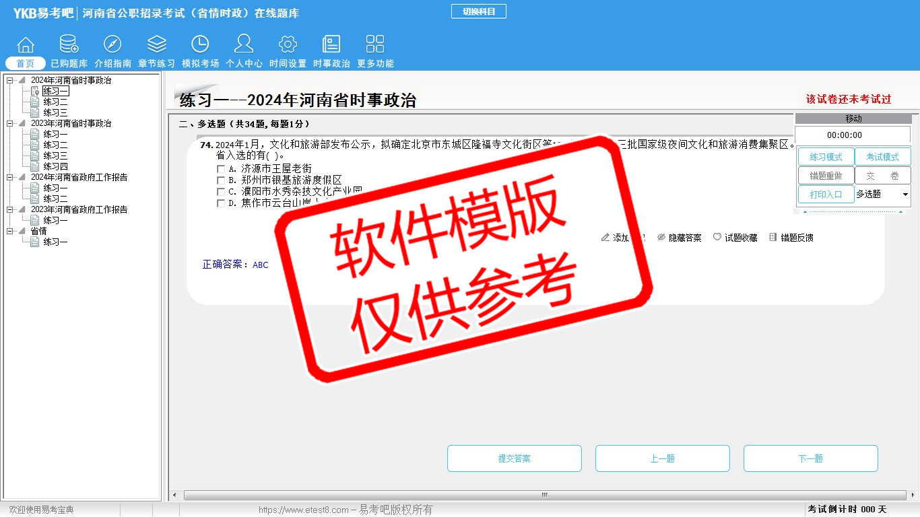Click the 首页 home icon
This screenshot has height=517, width=920.
[26, 45]
